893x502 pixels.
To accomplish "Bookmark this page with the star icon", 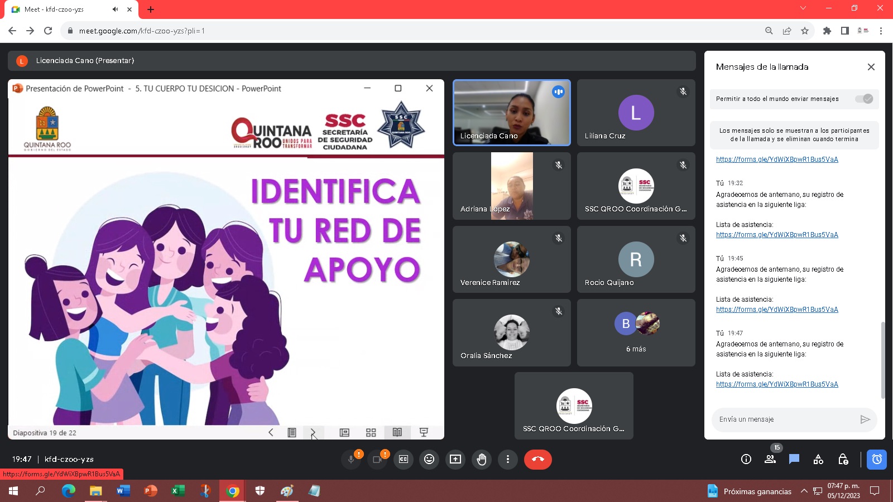I will (x=805, y=31).
